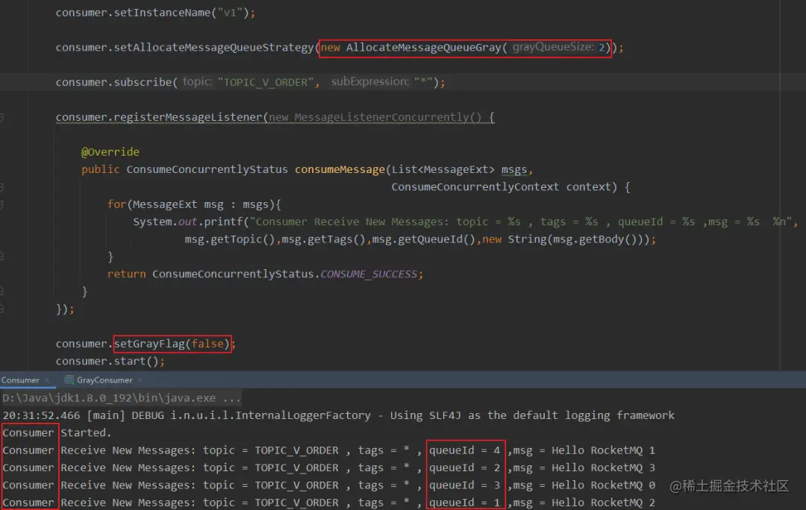Click the "TOPIC_V_ORDER" string in subscribe call
806x510 pixels.
[x=265, y=82]
